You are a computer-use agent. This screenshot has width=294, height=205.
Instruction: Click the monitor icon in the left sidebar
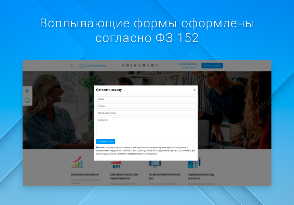point(28,99)
